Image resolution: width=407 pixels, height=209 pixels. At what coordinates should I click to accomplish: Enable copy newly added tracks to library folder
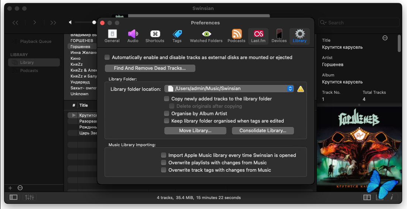tap(167, 99)
